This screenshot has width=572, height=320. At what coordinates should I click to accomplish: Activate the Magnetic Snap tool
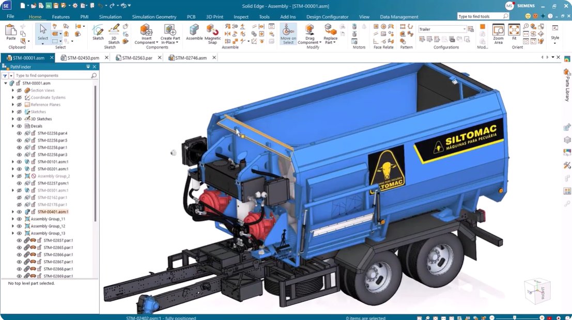pos(212,34)
